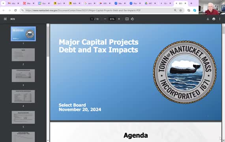Zoom out using the minus icon

pos(105,19)
